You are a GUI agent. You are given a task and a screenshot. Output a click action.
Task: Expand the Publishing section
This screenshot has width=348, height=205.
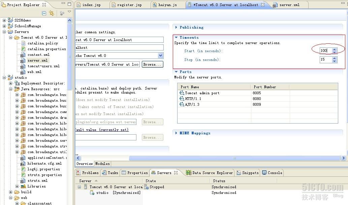176,27
